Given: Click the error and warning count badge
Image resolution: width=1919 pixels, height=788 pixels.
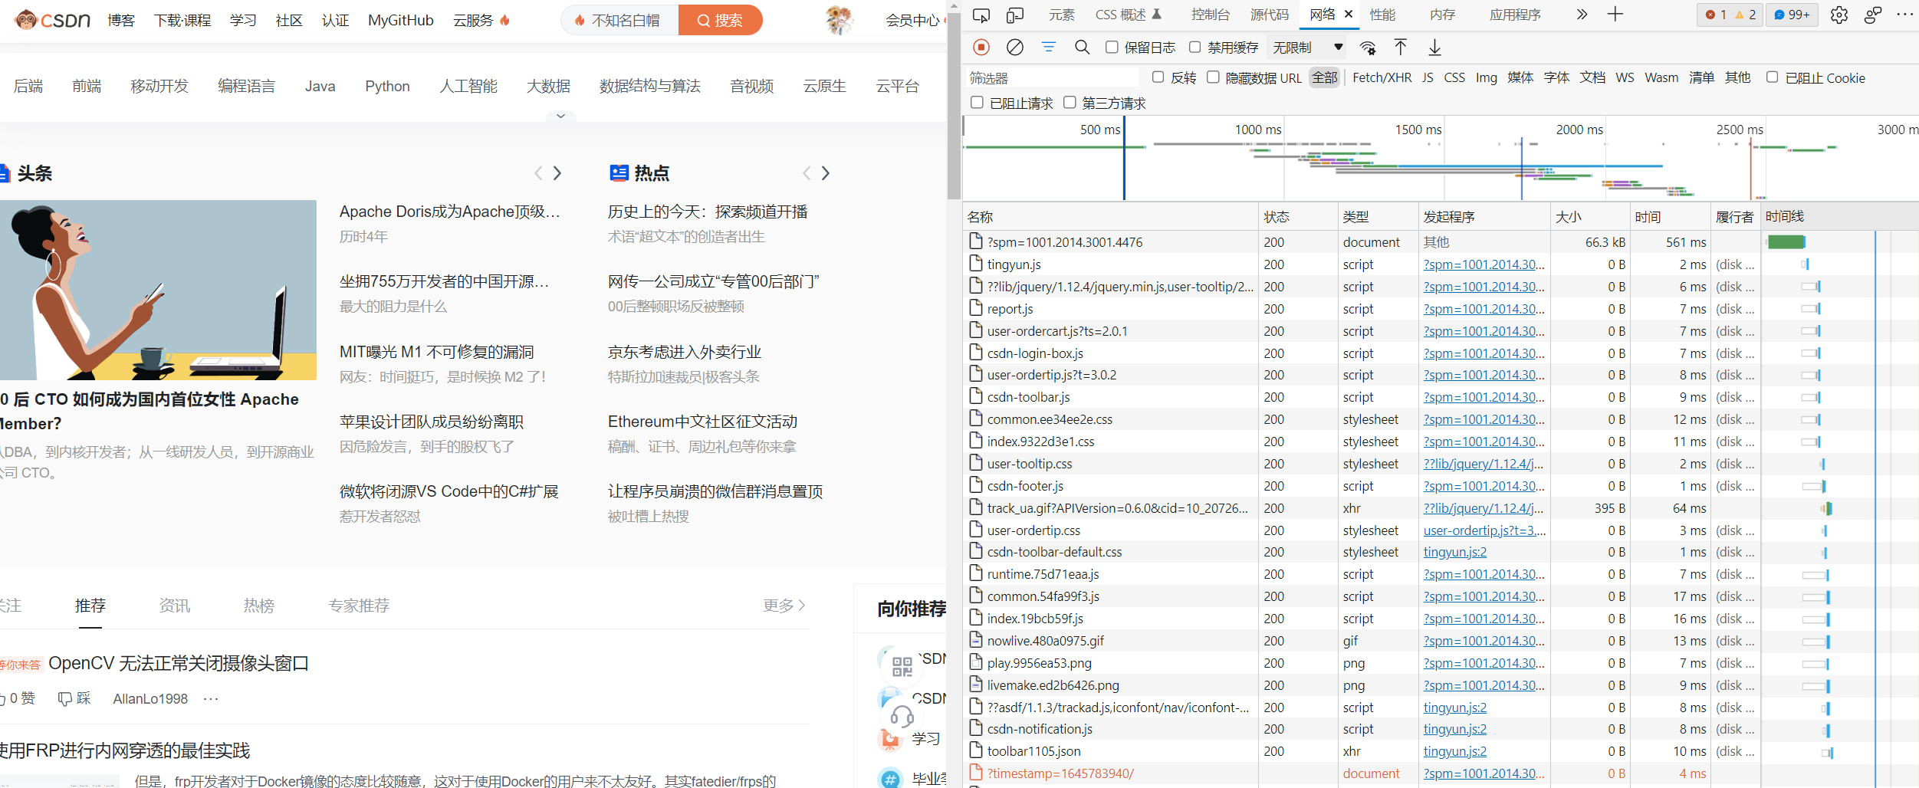Looking at the screenshot, I should [1730, 15].
